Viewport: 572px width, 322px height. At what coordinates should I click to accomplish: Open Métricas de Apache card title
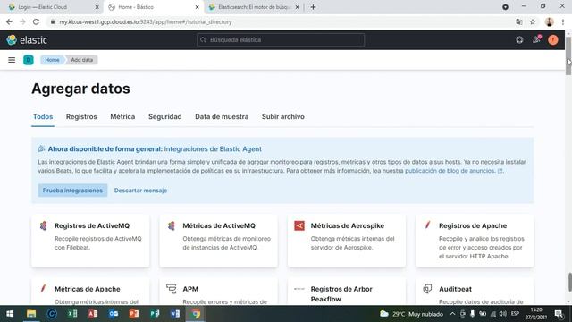click(88, 289)
